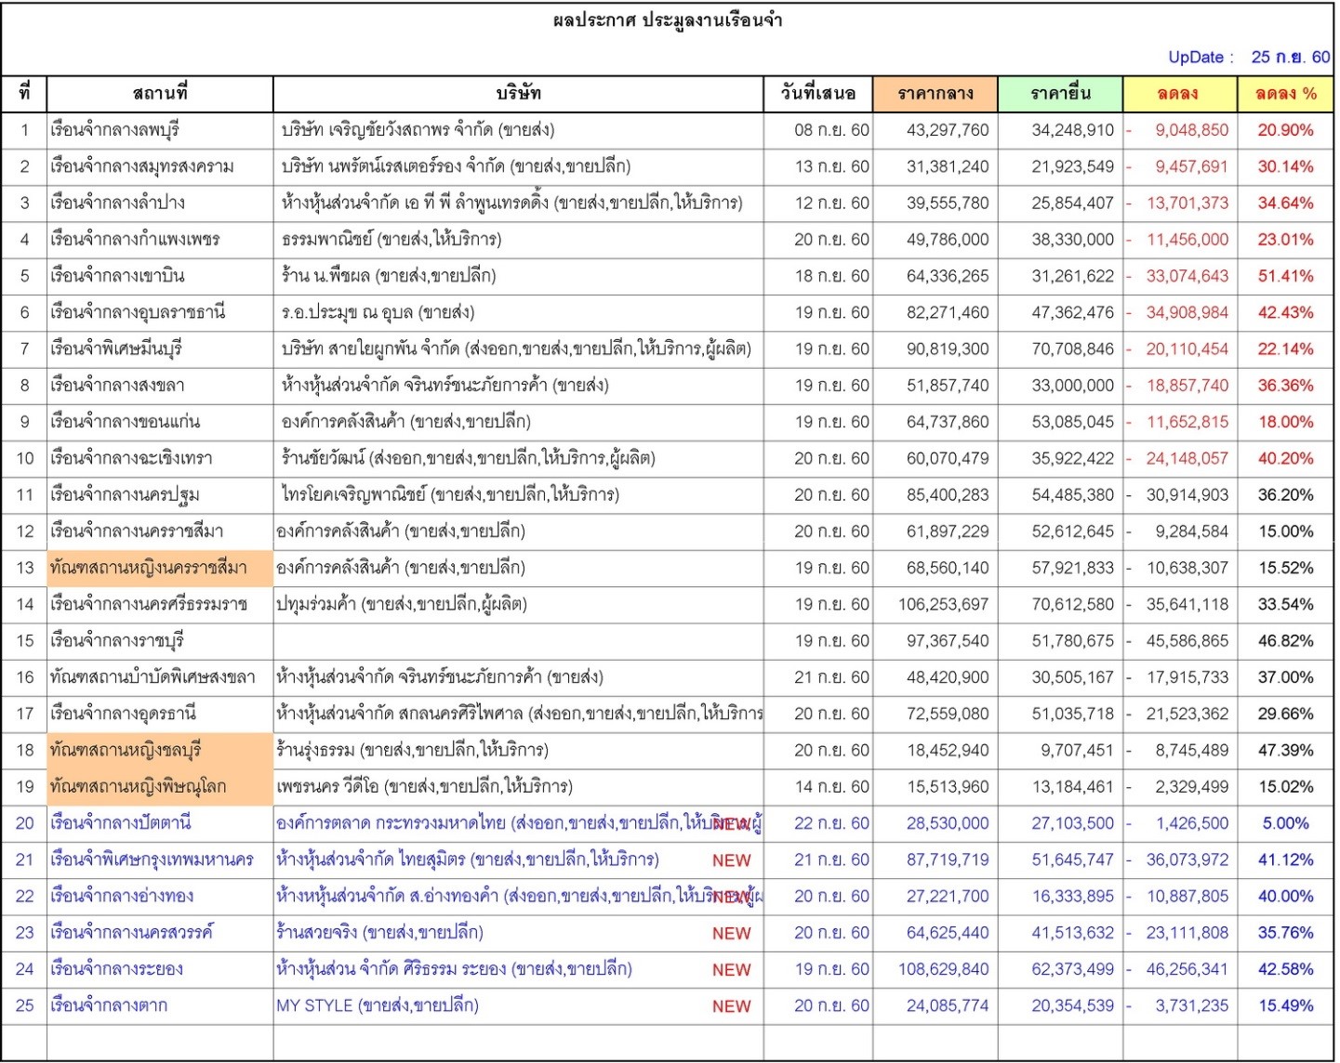Open the blue ร้านสวยจริง company entry

[x=379, y=933]
